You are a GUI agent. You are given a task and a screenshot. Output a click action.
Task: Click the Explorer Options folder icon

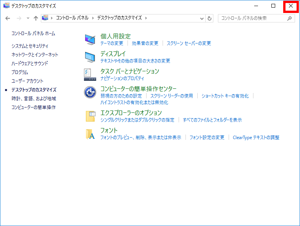click(90, 116)
